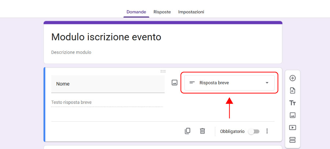Open the Impostazioni tab
Image resolution: width=330 pixels, height=149 pixels.
(x=191, y=12)
